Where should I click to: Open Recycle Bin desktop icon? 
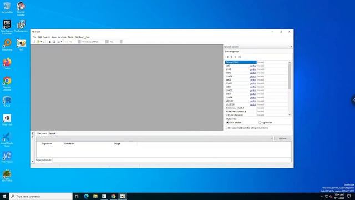click(7, 7)
